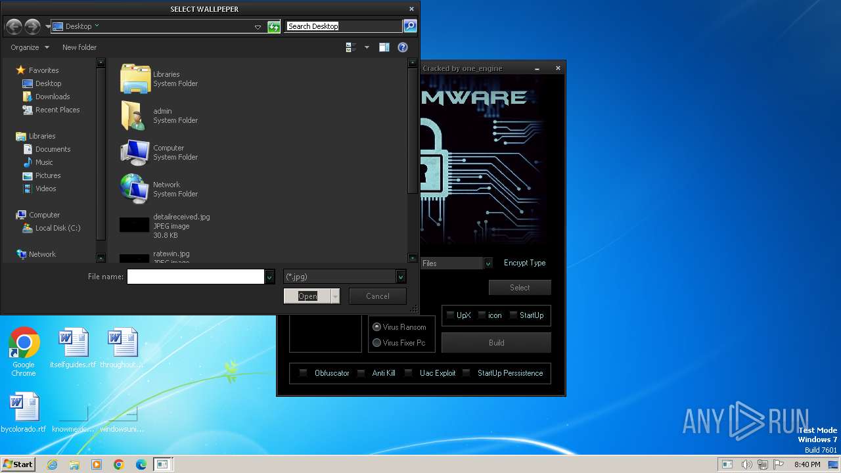Click the Search Desktop field
841x473 pixels.
[x=344, y=26]
